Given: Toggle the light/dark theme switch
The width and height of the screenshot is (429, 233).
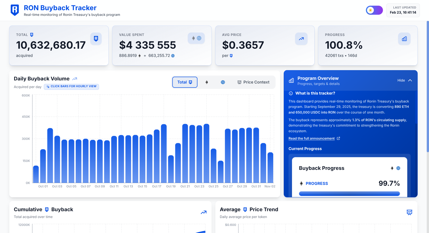Looking at the screenshot, I should 374,10.
